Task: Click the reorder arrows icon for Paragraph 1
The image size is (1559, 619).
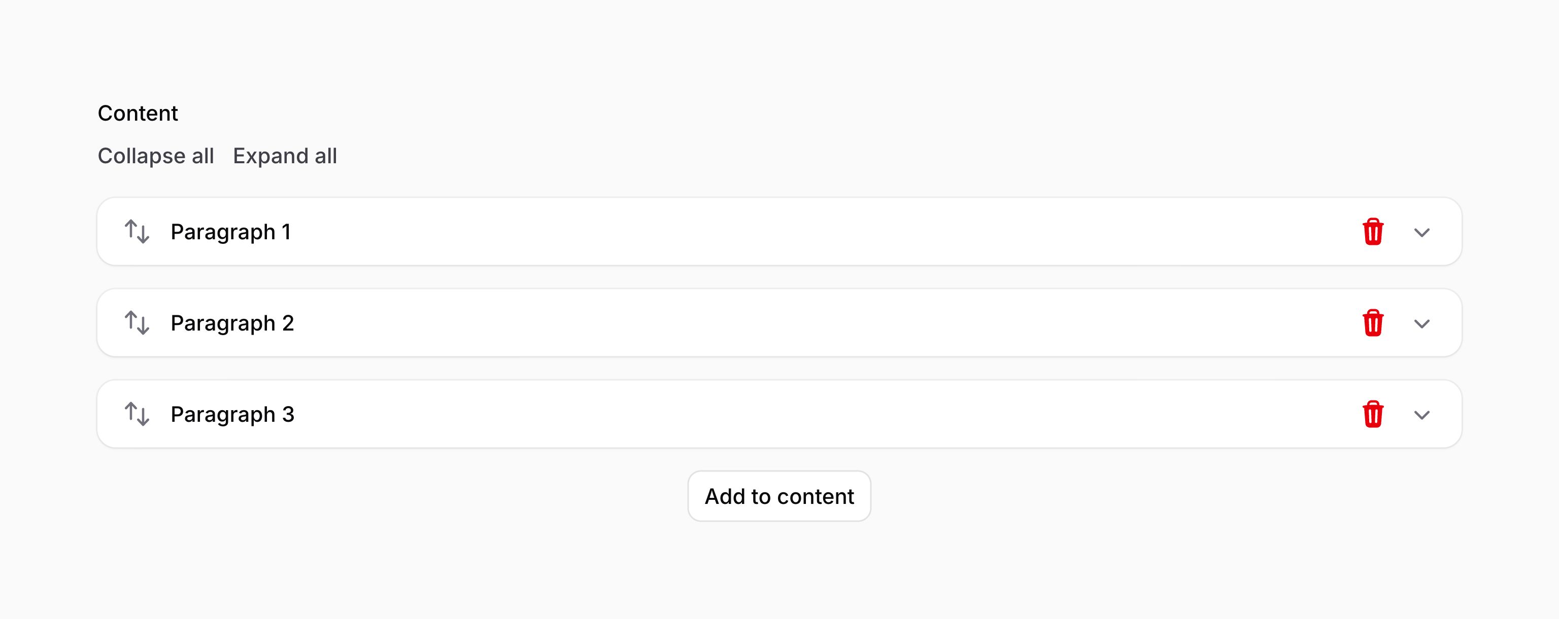Action: pyautogui.click(x=137, y=232)
